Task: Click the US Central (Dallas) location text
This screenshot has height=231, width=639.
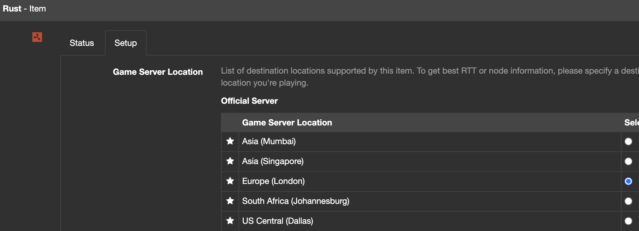Action: pos(278,221)
